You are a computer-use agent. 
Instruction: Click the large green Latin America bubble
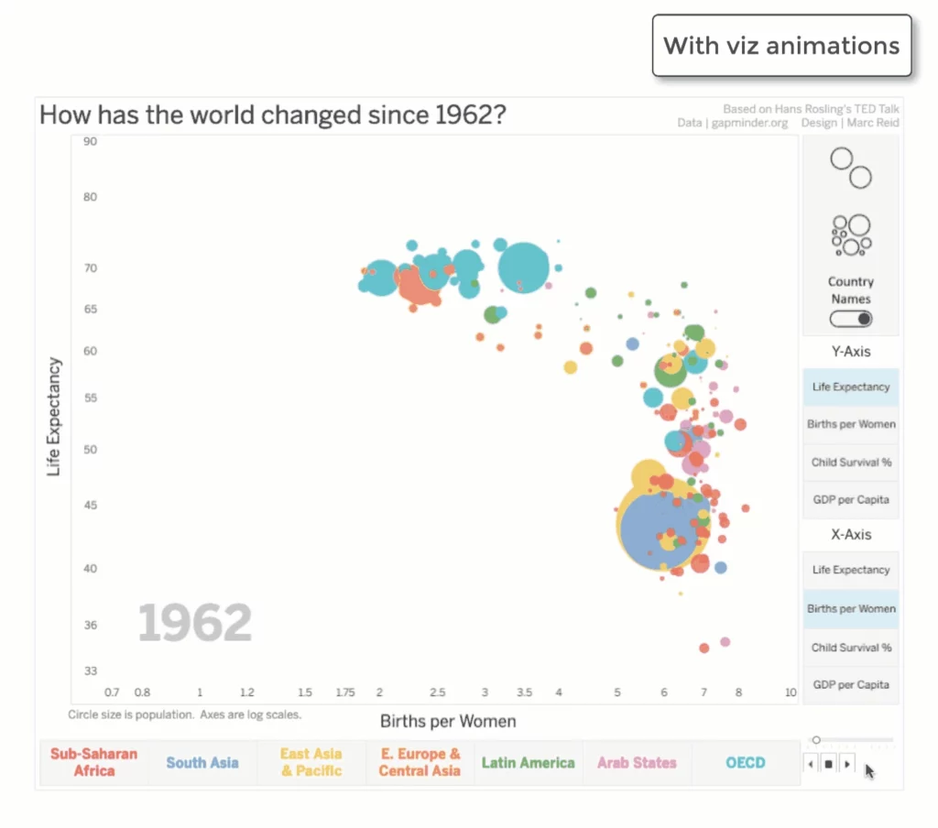coord(670,371)
